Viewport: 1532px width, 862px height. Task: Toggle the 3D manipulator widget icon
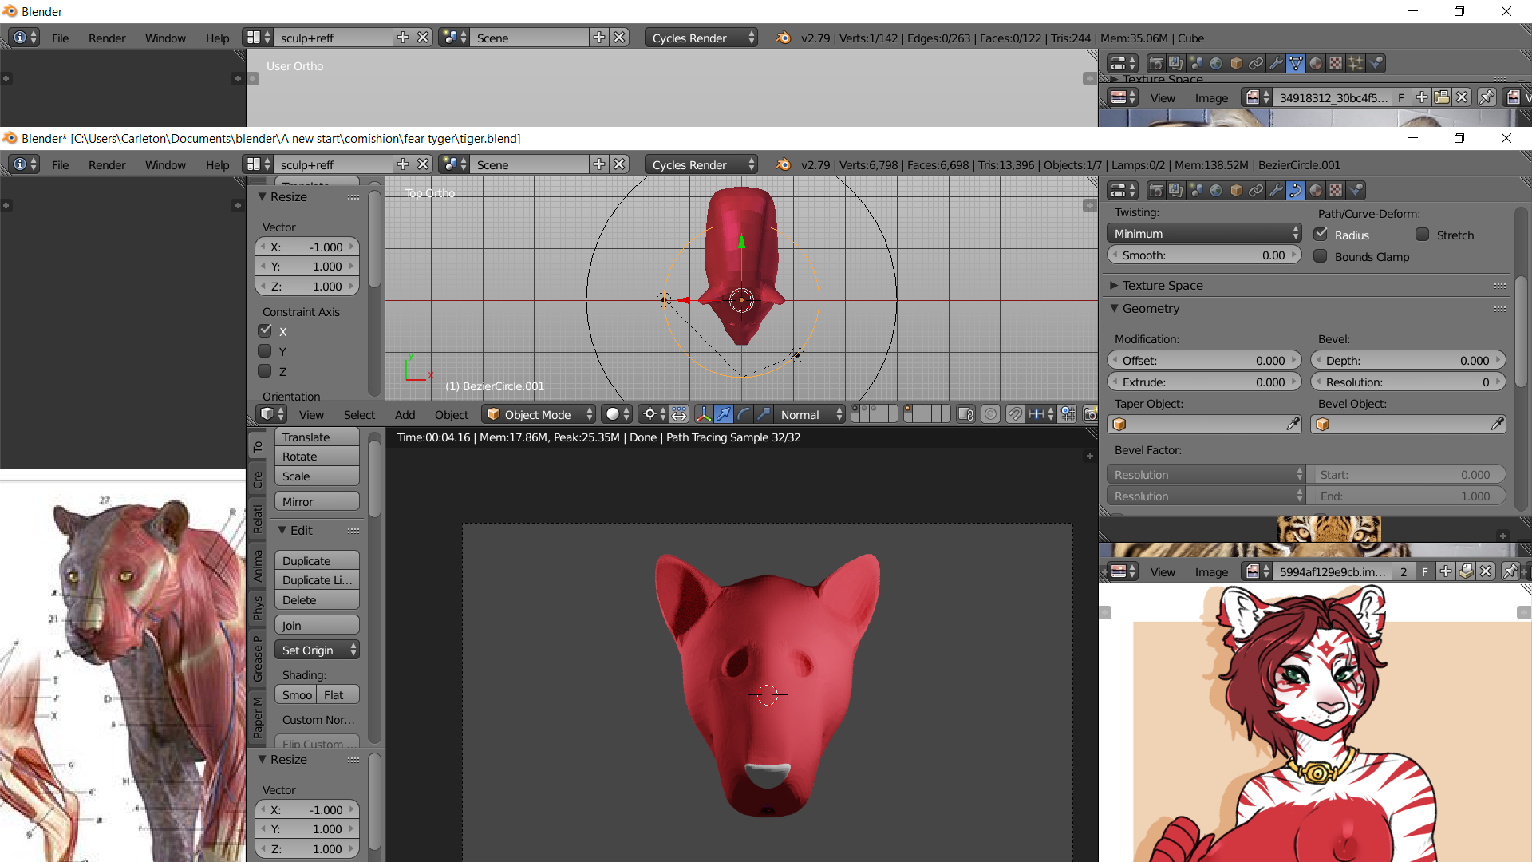703,414
